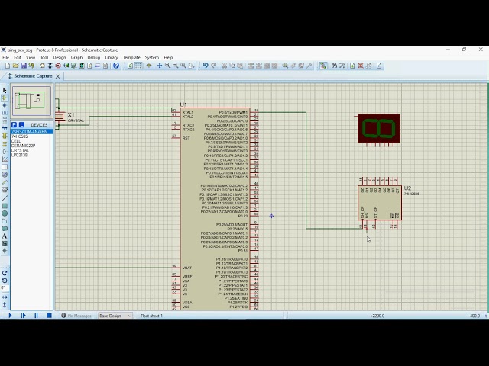Open the Debug menu
Viewport: 489px width, 366px height.
93,57
